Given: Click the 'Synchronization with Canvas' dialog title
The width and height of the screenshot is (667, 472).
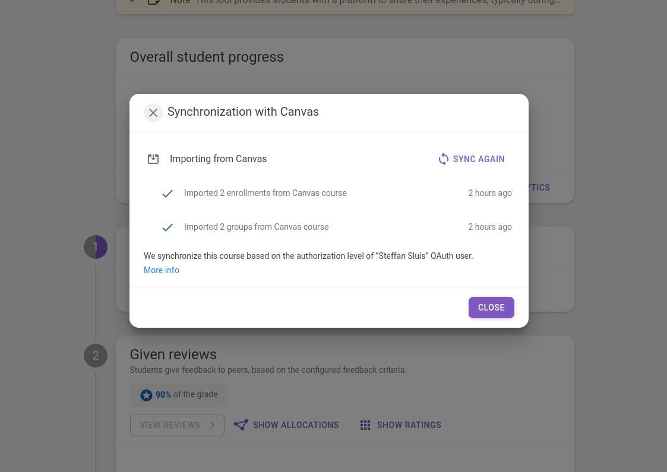Looking at the screenshot, I should pyautogui.click(x=243, y=112).
